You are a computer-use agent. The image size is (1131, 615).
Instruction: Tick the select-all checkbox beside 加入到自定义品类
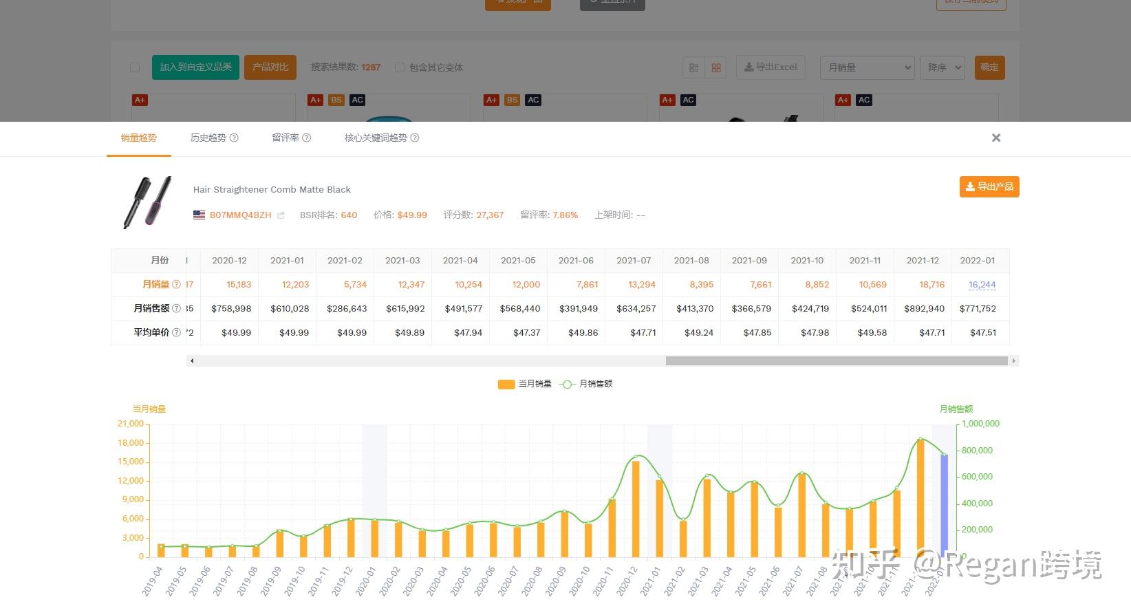point(135,67)
